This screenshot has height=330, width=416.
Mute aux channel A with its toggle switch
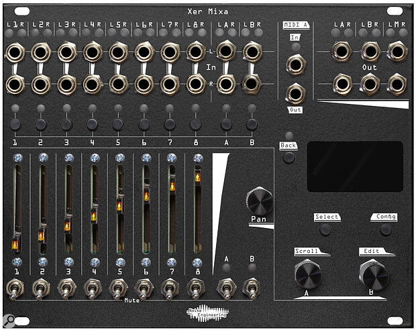coord(226,291)
